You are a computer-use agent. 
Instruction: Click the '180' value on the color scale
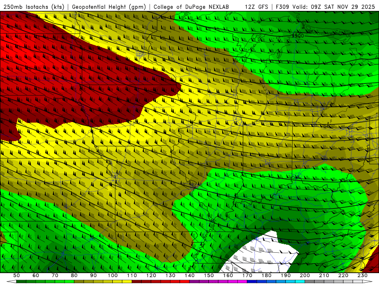(267, 275)
